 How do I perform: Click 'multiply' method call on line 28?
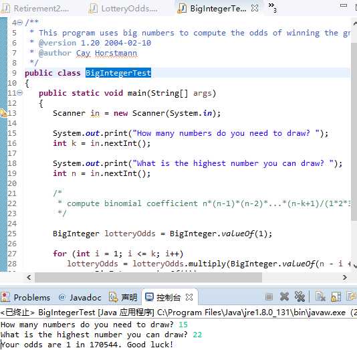(x=207, y=264)
